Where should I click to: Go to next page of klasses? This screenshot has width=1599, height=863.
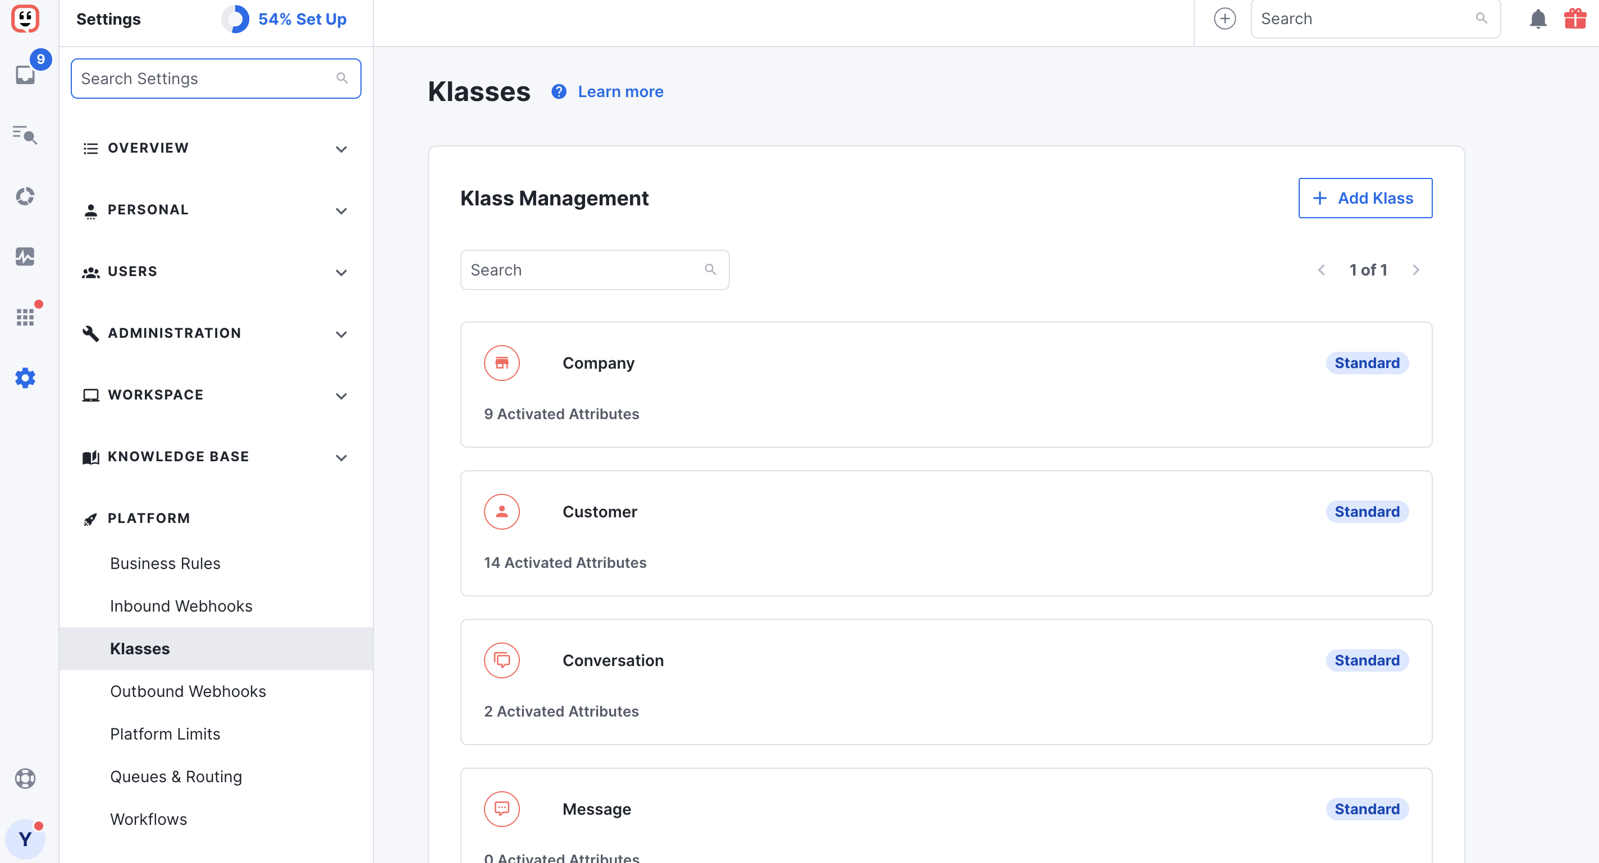point(1416,270)
